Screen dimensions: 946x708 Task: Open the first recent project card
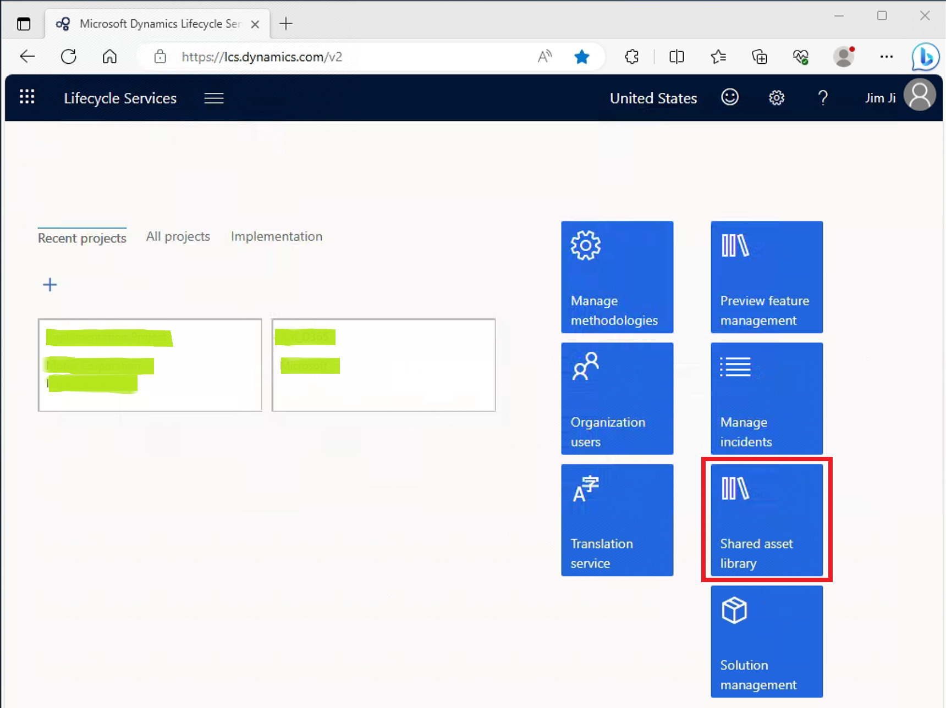(150, 365)
